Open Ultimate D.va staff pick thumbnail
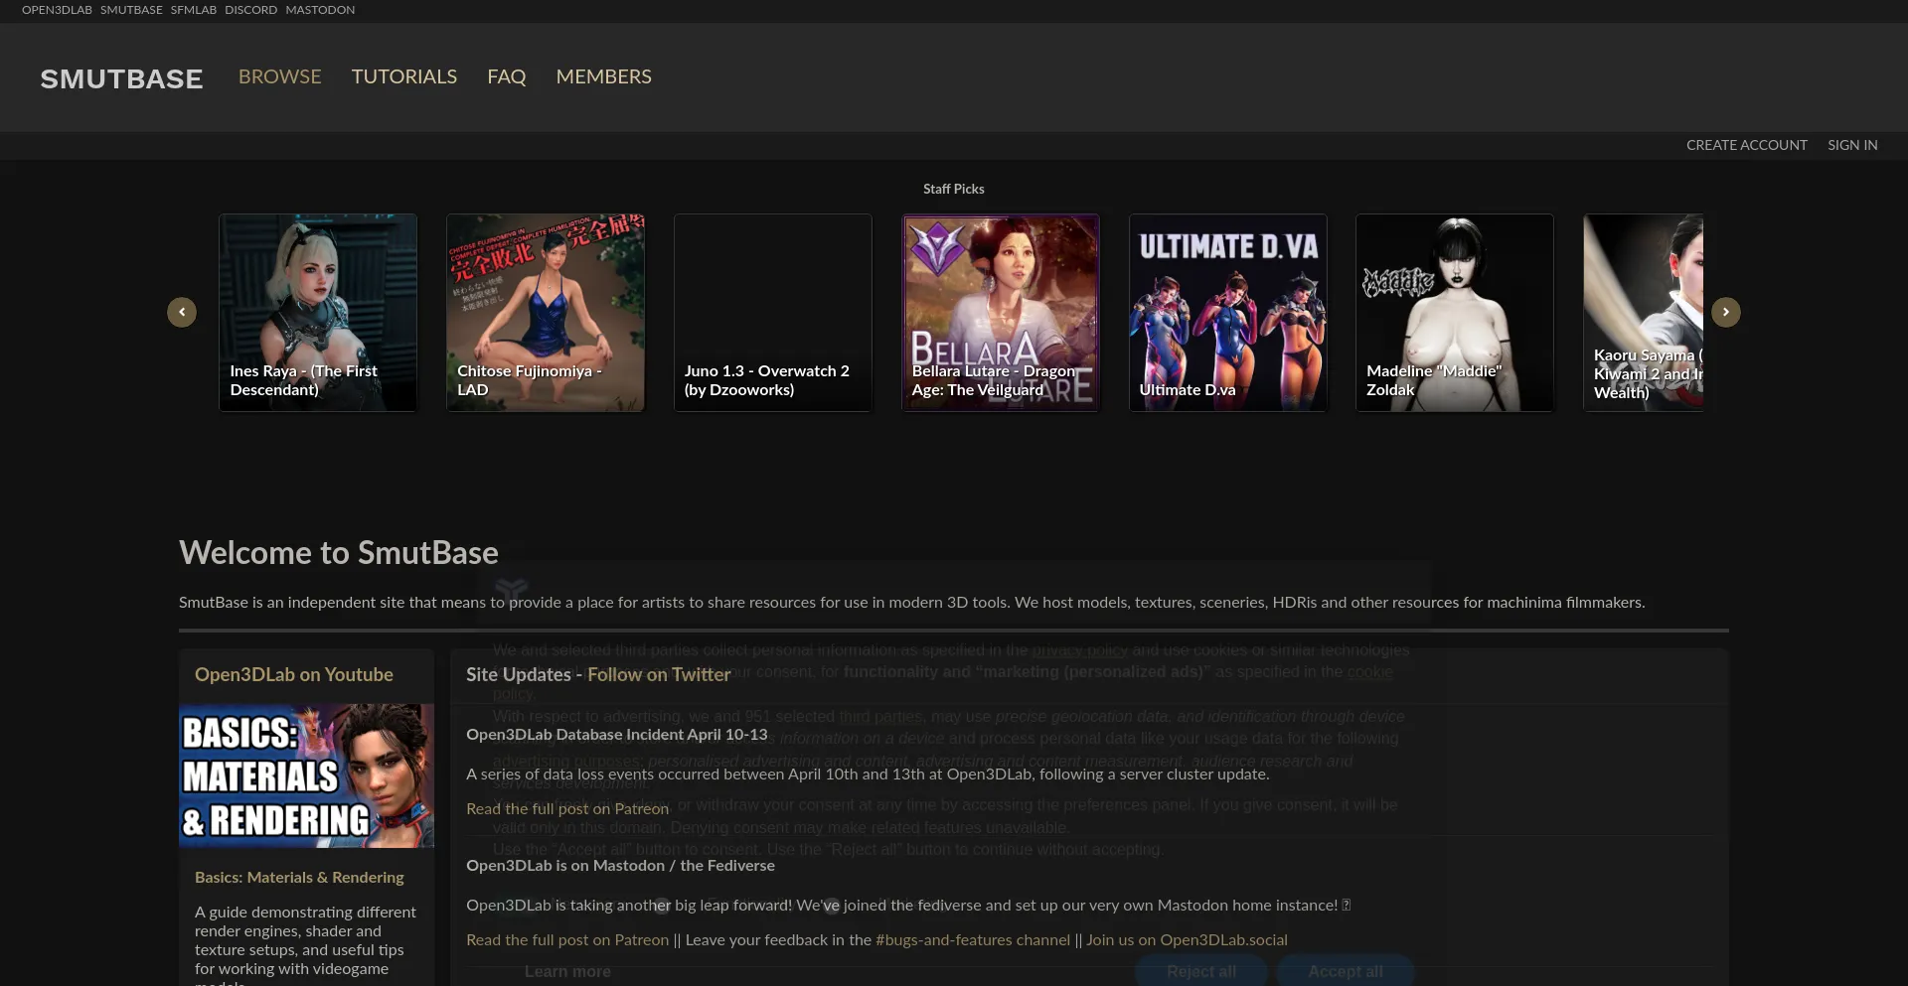The height and width of the screenshot is (986, 1908). [x=1228, y=312]
